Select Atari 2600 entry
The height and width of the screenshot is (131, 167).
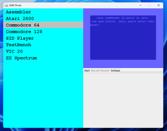coord(43,18)
